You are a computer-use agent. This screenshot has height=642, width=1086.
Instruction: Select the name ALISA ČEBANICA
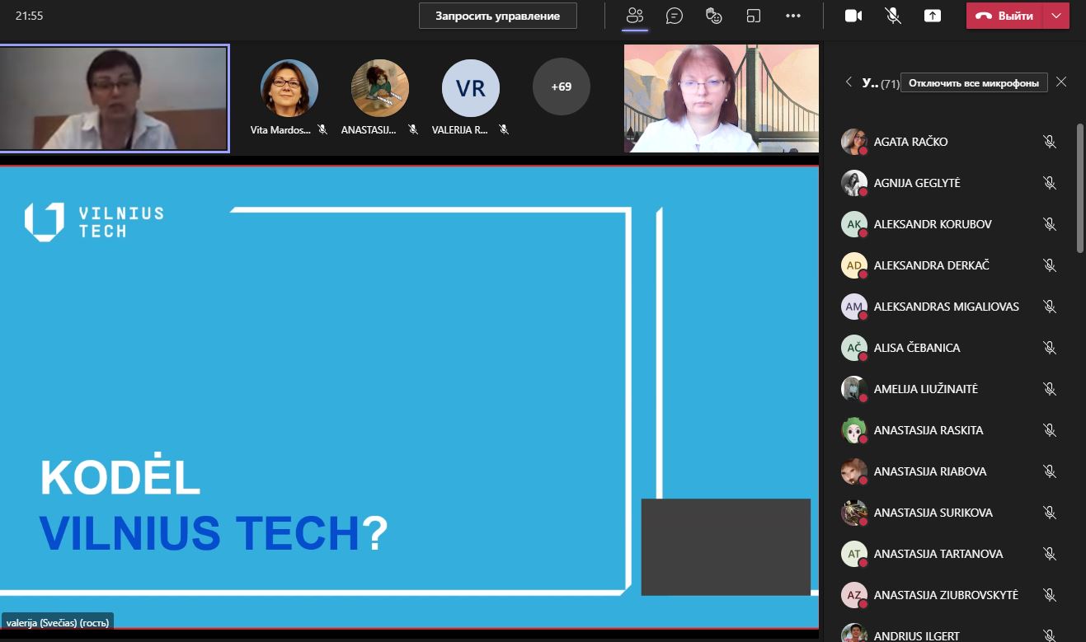[917, 348]
